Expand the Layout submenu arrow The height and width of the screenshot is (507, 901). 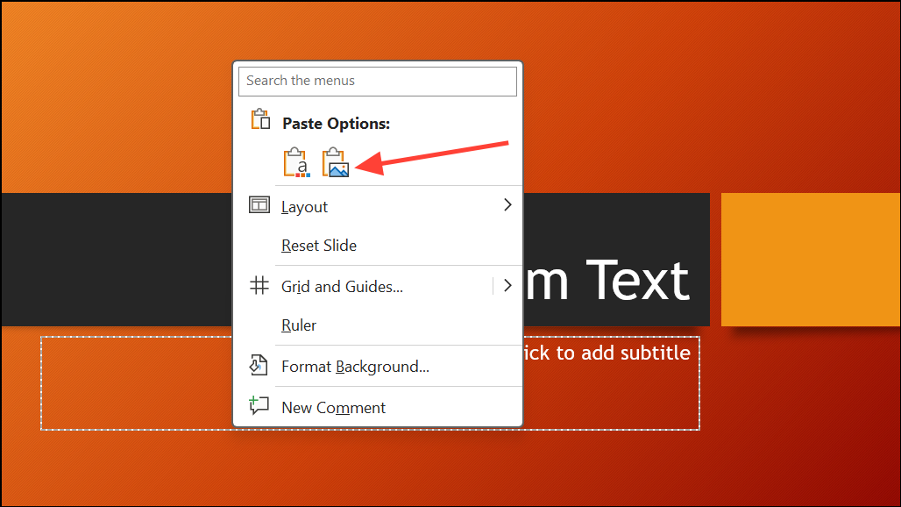click(x=507, y=204)
